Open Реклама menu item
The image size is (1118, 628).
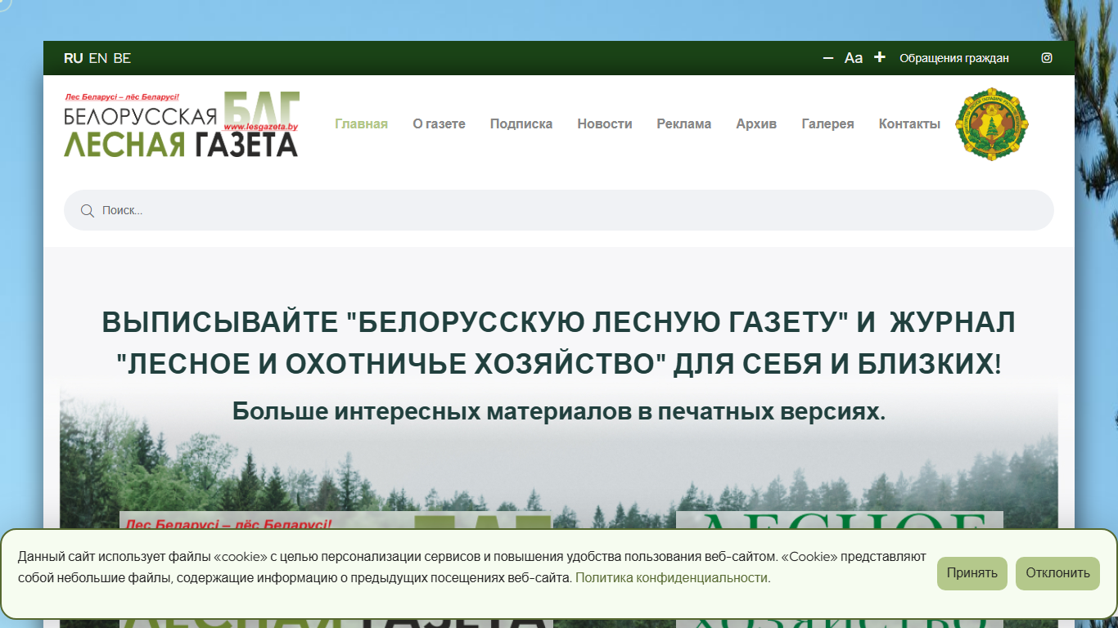[x=684, y=124]
